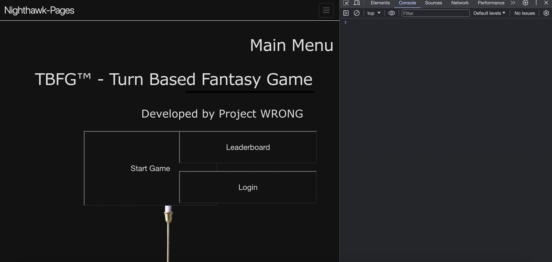The image size is (552, 262).
Task: Open the 'Default levels' filter dropdown
Action: [489, 13]
